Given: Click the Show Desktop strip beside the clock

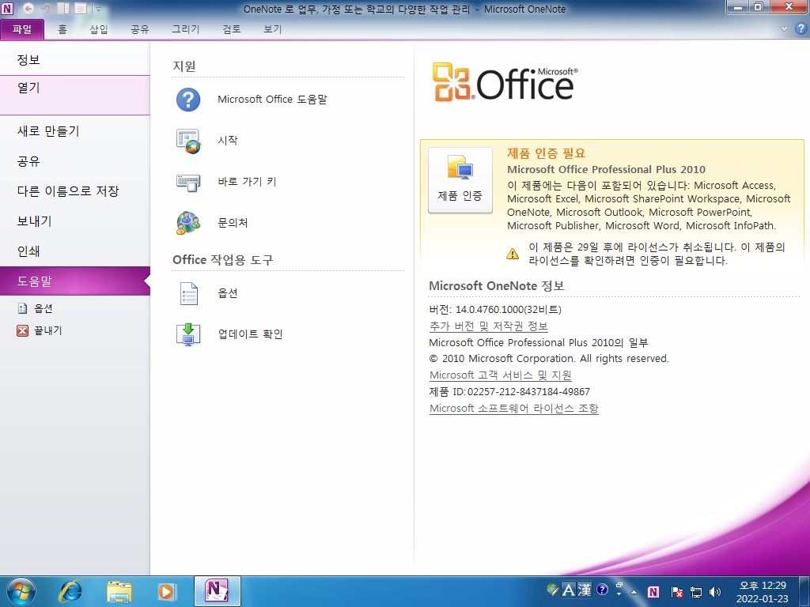Looking at the screenshot, I should (806, 591).
